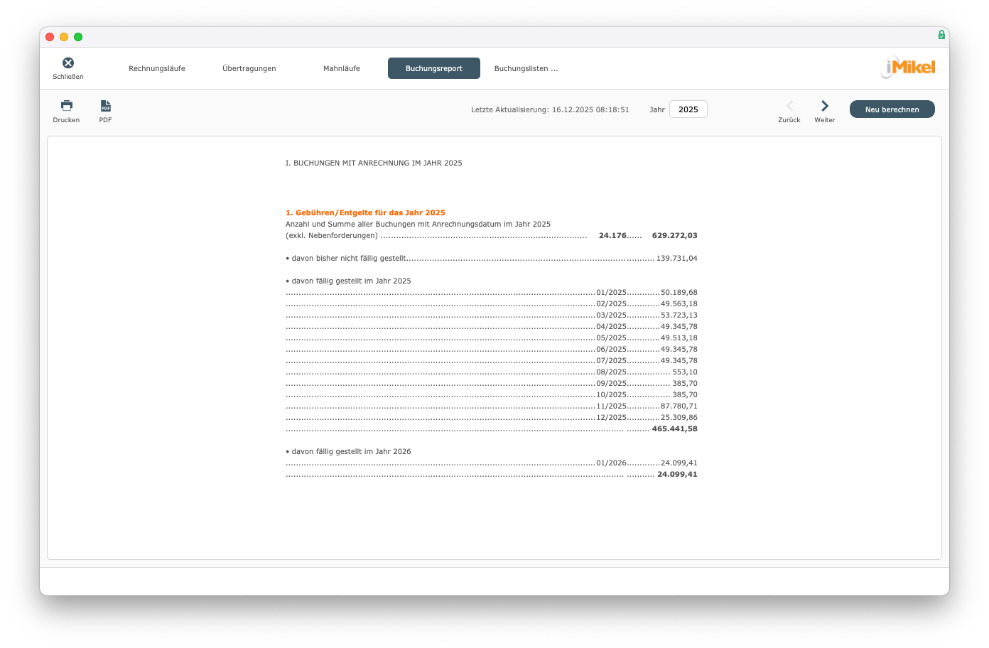
Task: Select the Mahnläufe tab
Action: 342,69
